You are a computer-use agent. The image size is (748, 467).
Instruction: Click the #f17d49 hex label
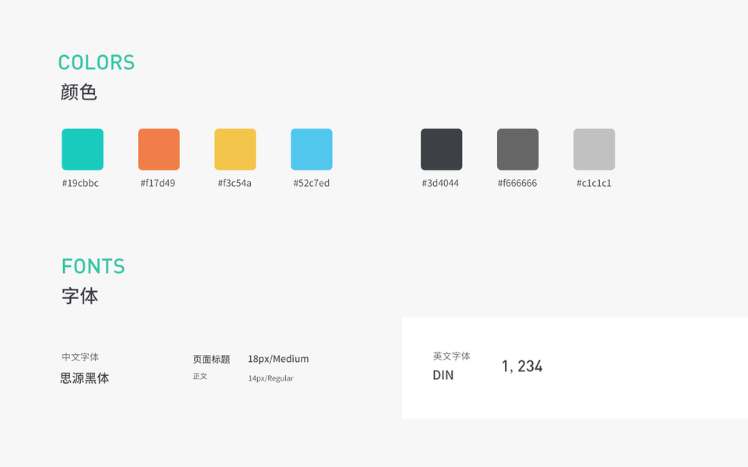(x=157, y=183)
